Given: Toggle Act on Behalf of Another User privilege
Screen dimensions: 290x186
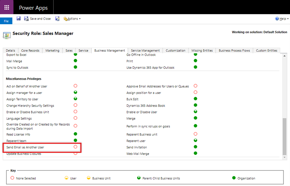Looking at the screenshot, I should click(x=75, y=86).
